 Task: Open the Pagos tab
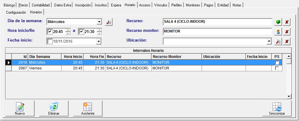tap(209, 5)
